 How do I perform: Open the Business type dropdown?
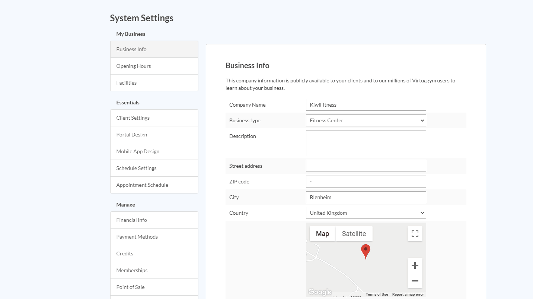366,120
